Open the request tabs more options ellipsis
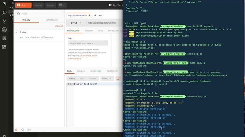The height and width of the screenshot is (137, 245). click(100, 15)
